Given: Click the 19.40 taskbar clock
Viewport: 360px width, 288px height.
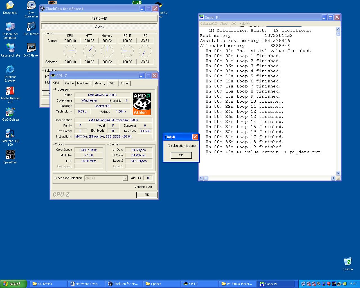Looking at the screenshot, I should click(352, 284).
